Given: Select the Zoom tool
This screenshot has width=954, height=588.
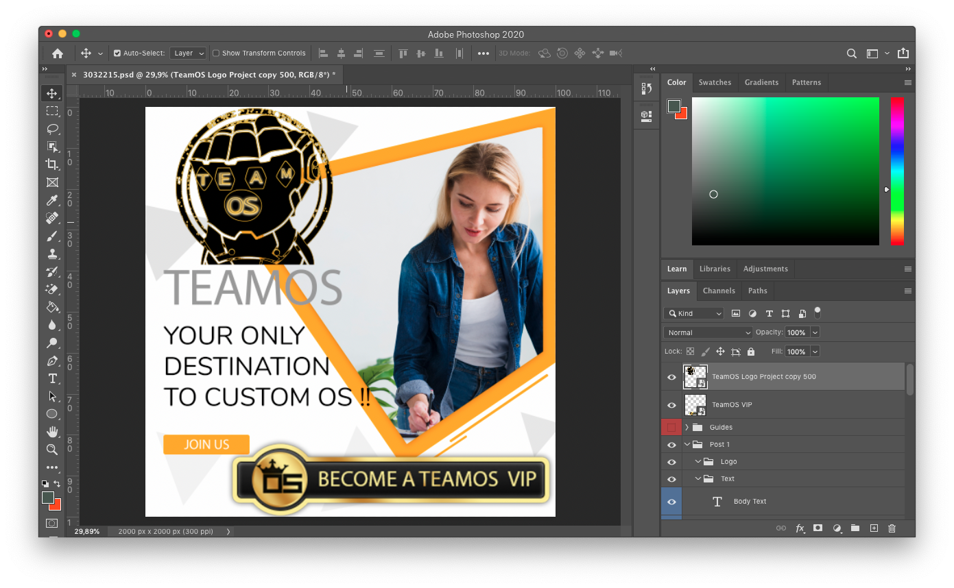Looking at the screenshot, I should (52, 450).
